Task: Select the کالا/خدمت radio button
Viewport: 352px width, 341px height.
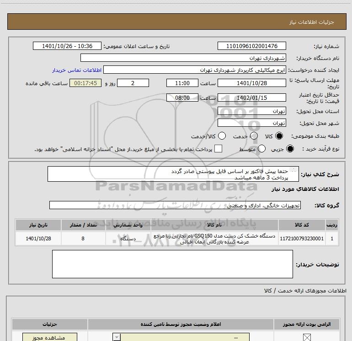Action: (222, 136)
